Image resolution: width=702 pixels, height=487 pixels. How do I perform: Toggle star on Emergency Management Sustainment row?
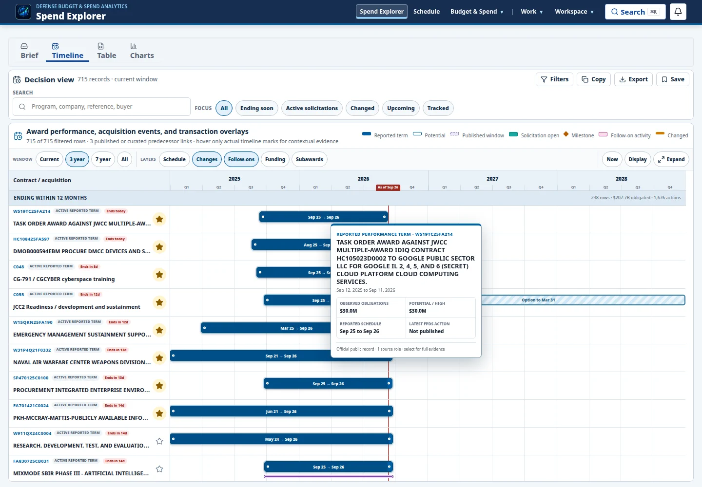159,330
